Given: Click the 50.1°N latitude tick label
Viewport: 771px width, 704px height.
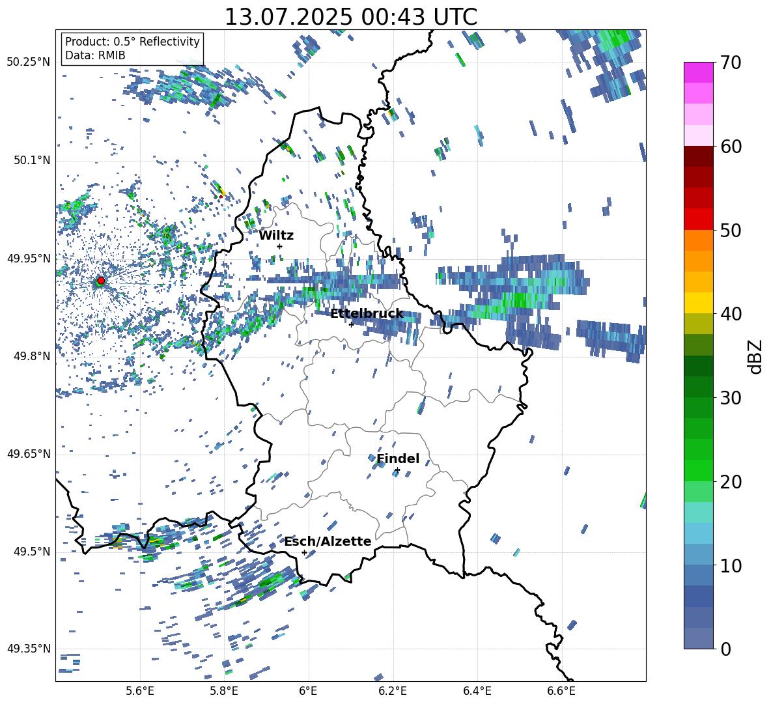Looking at the screenshot, I should tap(31, 160).
